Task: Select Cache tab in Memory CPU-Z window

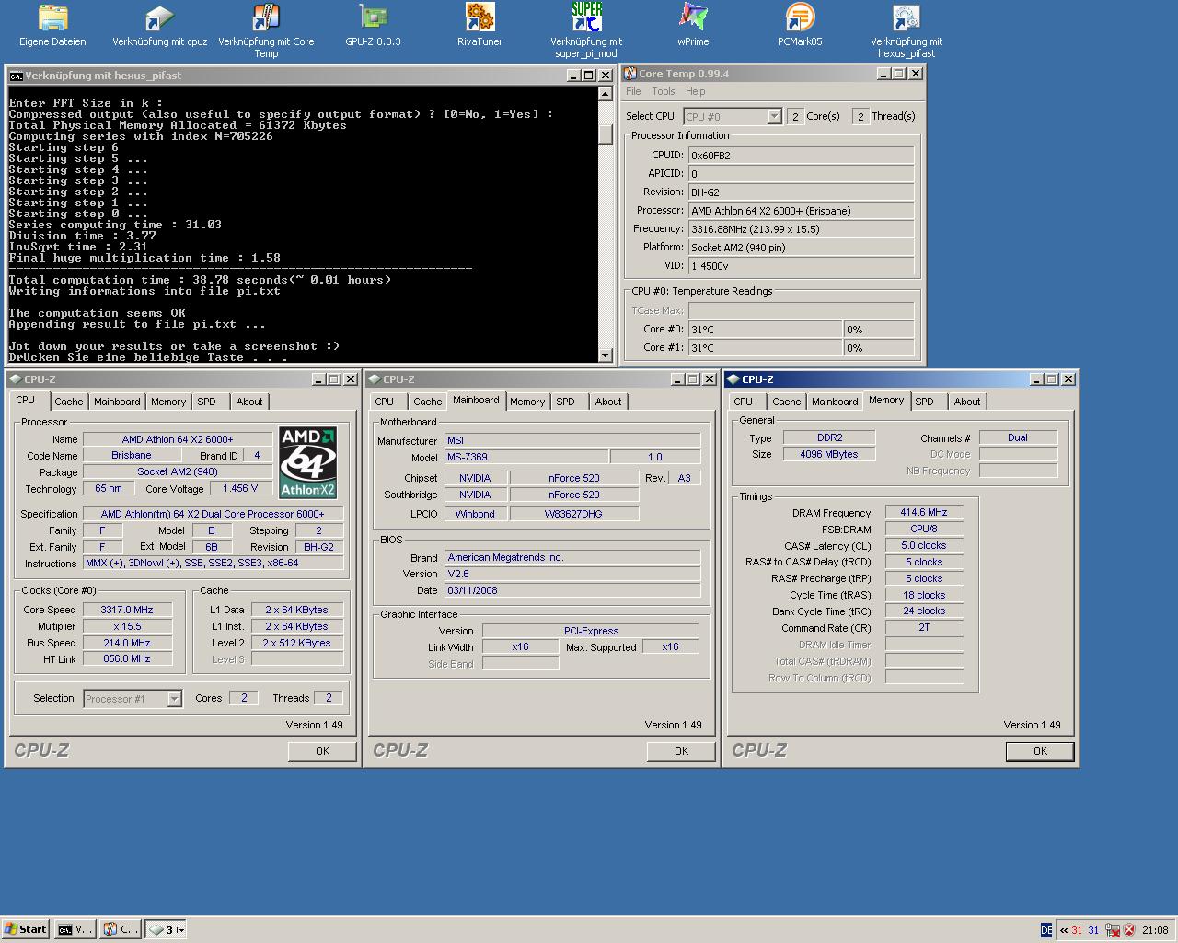Action: click(787, 402)
